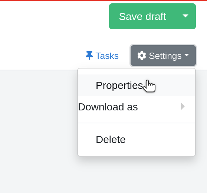Click the gray triangle next to Download as
Viewport: 207px width, 193px height.
183,106
